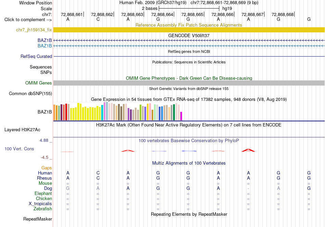Click the tallest red PhyloP conservation peak
Viewport: 325px width, 227px height.
tap(248, 150)
